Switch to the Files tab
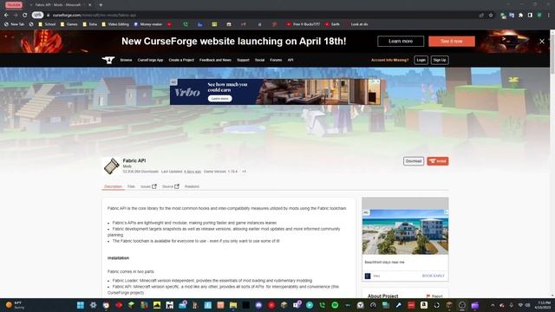This screenshot has height=312, width=555. pyautogui.click(x=131, y=187)
